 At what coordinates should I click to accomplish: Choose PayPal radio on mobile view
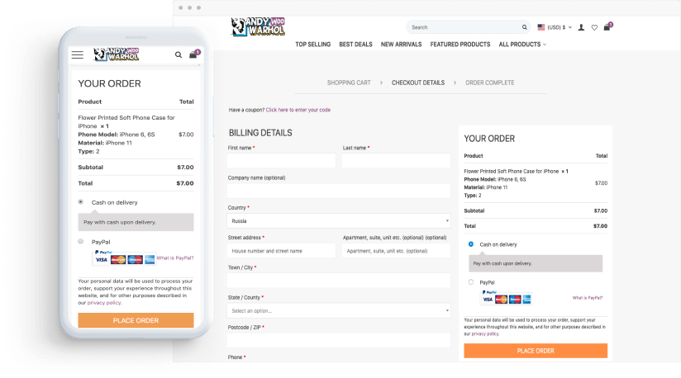81,241
